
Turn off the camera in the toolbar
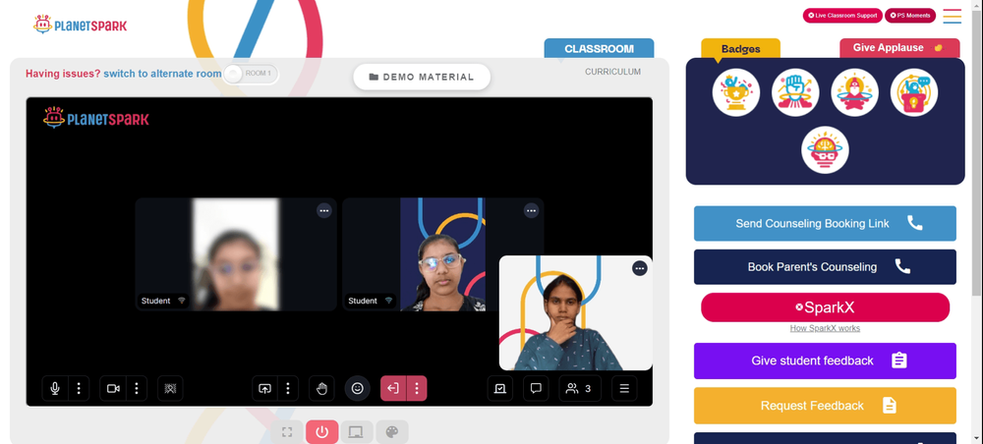tap(113, 388)
